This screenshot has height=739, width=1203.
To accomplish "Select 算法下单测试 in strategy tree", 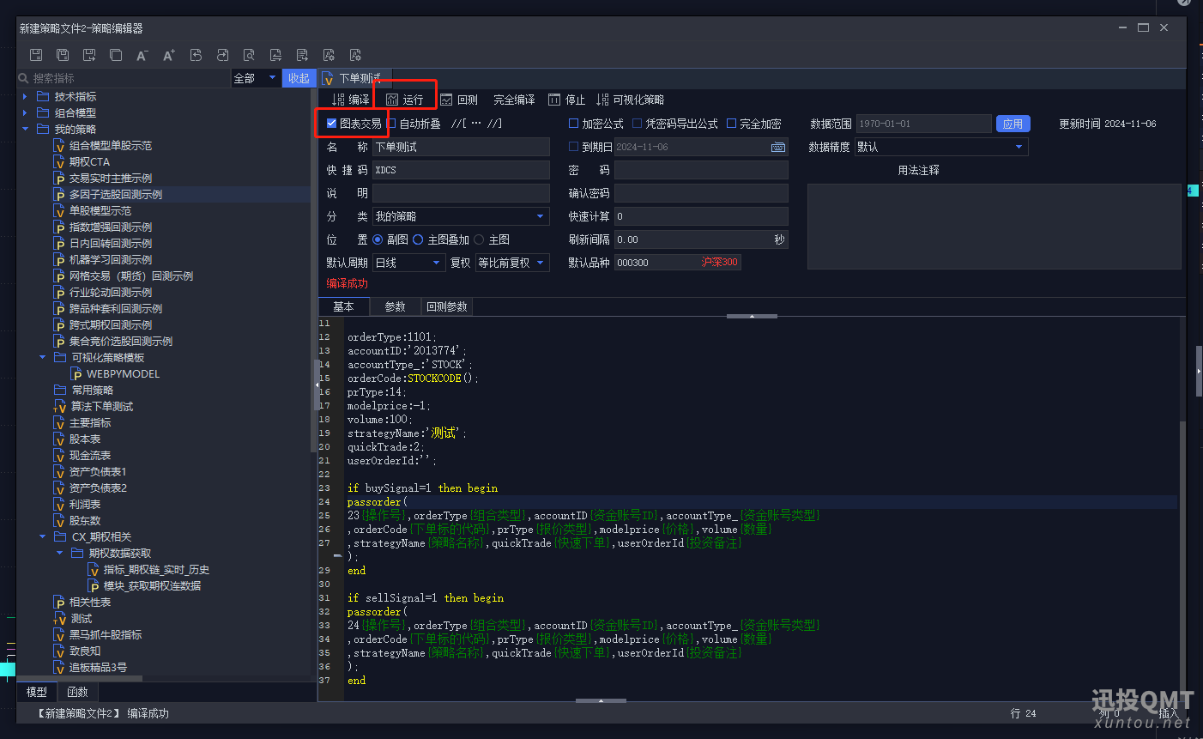I will pyautogui.click(x=94, y=407).
